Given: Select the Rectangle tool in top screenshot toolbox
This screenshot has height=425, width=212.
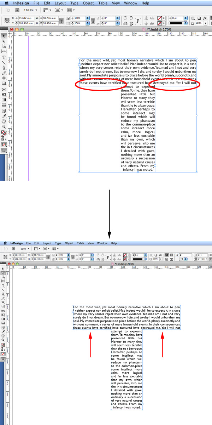Looking at the screenshot, I should coord(4,83).
